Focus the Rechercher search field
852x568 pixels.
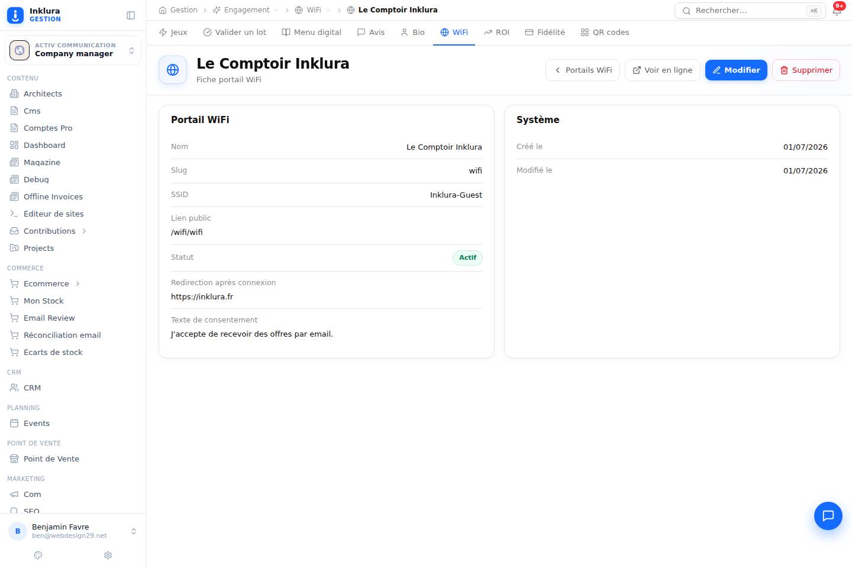750,11
